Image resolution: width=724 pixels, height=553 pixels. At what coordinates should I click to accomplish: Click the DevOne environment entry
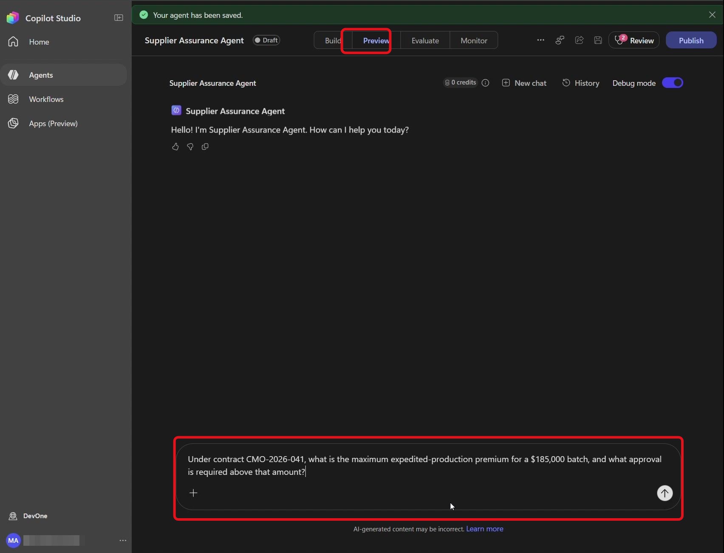pos(28,516)
